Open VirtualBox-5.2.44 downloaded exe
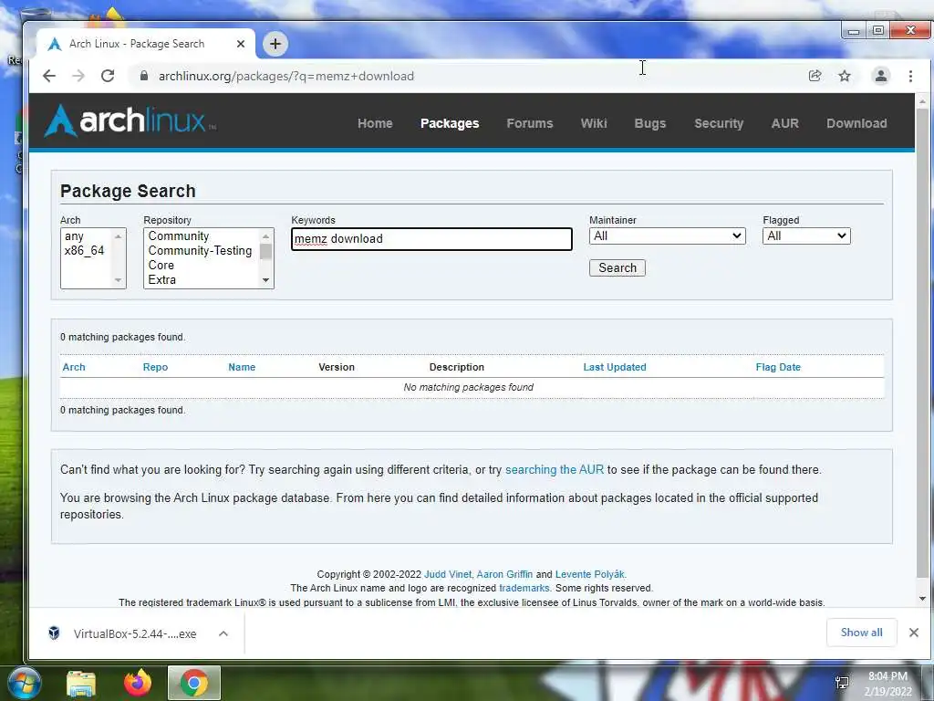 pyautogui.click(x=135, y=633)
